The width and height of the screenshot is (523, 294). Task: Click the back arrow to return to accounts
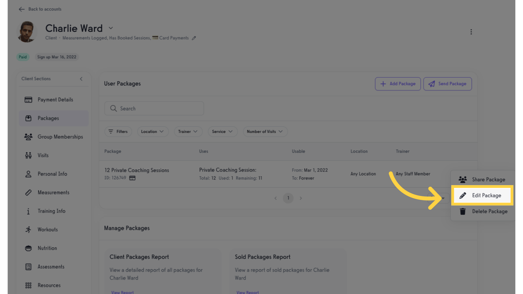[22, 9]
